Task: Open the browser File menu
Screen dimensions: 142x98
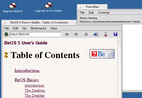Action: pyautogui.click(x=7, y=28)
